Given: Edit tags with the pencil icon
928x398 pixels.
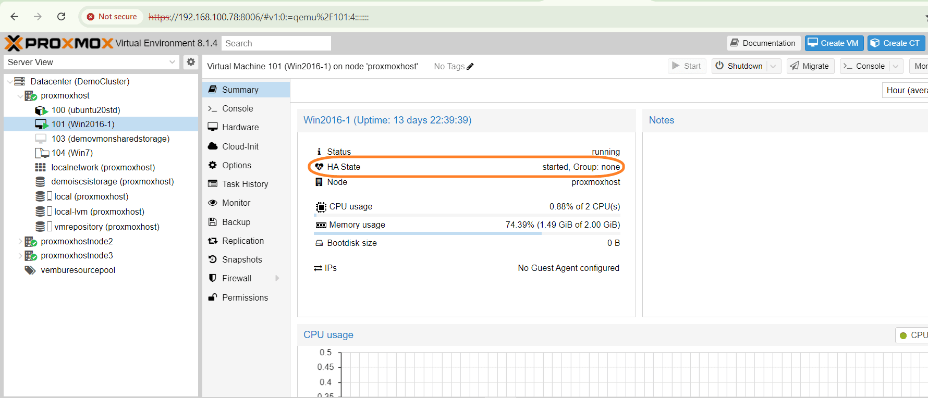Looking at the screenshot, I should 470,66.
